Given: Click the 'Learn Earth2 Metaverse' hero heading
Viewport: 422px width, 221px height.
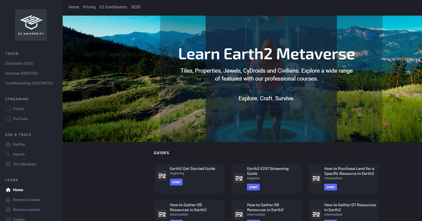Looking at the screenshot, I should click(x=267, y=54).
